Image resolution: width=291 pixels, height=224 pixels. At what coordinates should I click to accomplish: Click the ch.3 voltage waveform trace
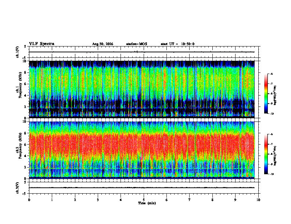coord(142,188)
